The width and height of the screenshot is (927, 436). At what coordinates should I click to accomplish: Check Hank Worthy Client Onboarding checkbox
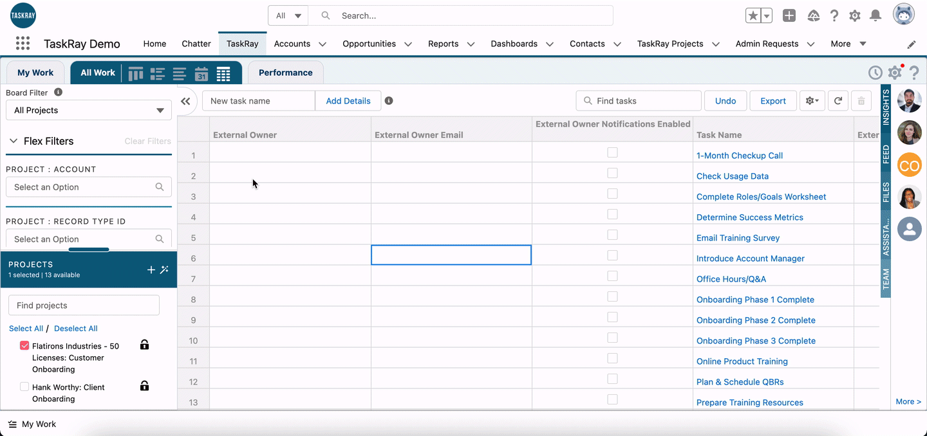[x=24, y=387]
